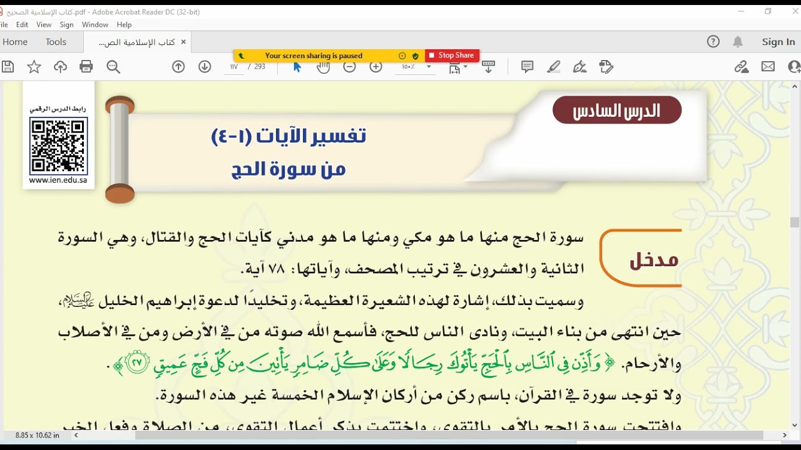The image size is (801, 450).
Task: Activate the hand pan tool
Action: point(323,67)
